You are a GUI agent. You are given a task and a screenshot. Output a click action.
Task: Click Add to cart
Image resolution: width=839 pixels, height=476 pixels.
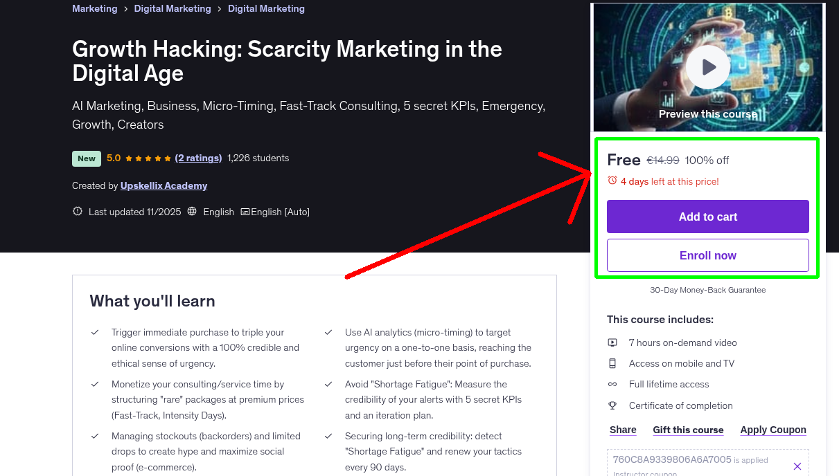pos(707,217)
